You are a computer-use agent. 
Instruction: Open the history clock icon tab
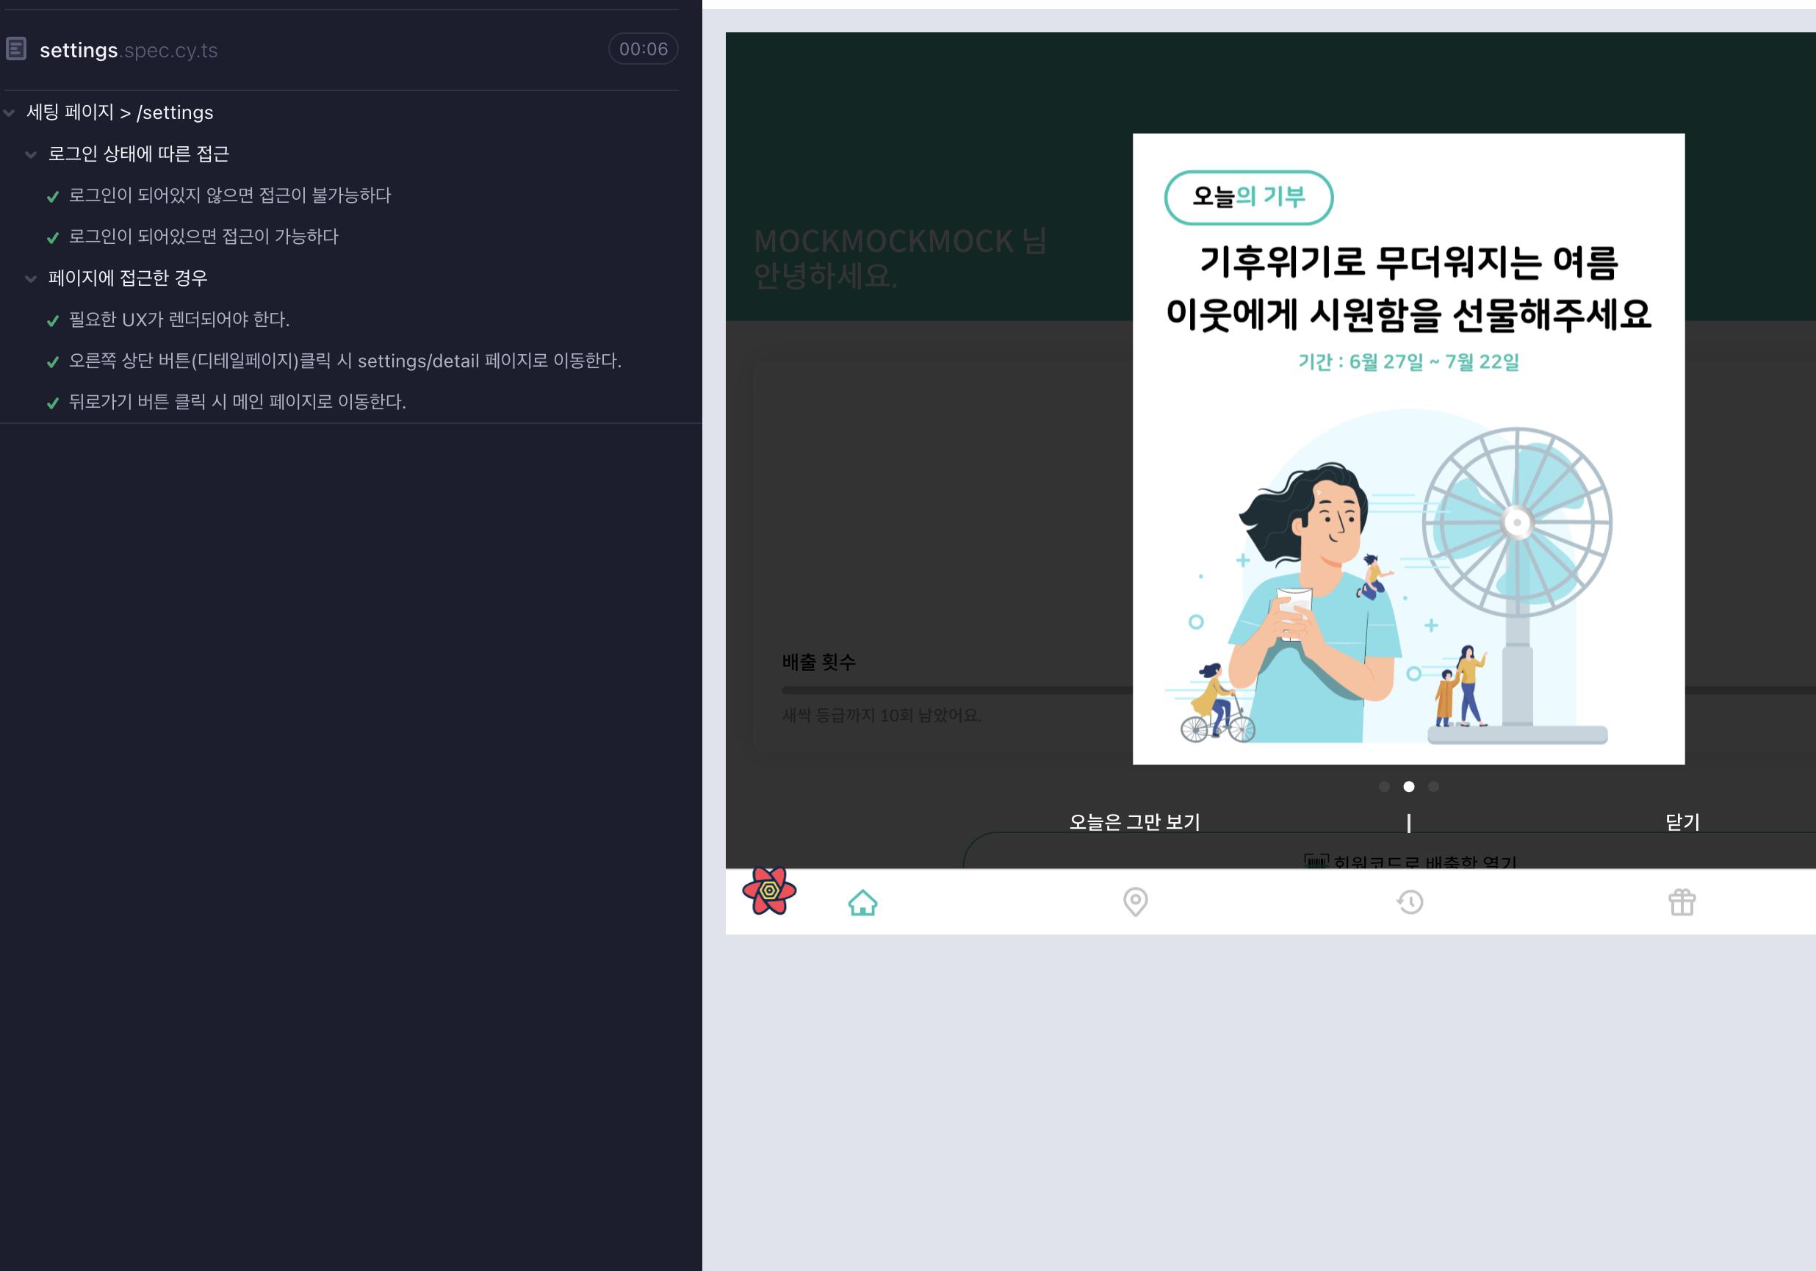[x=1410, y=901]
